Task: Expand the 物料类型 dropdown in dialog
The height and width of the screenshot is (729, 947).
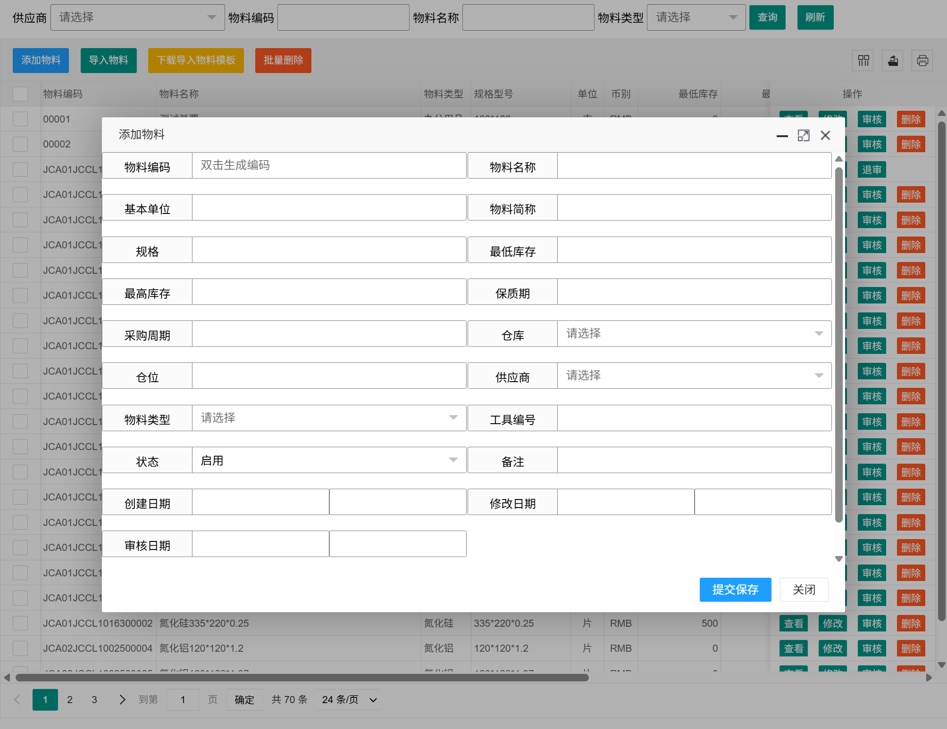Action: click(x=329, y=418)
